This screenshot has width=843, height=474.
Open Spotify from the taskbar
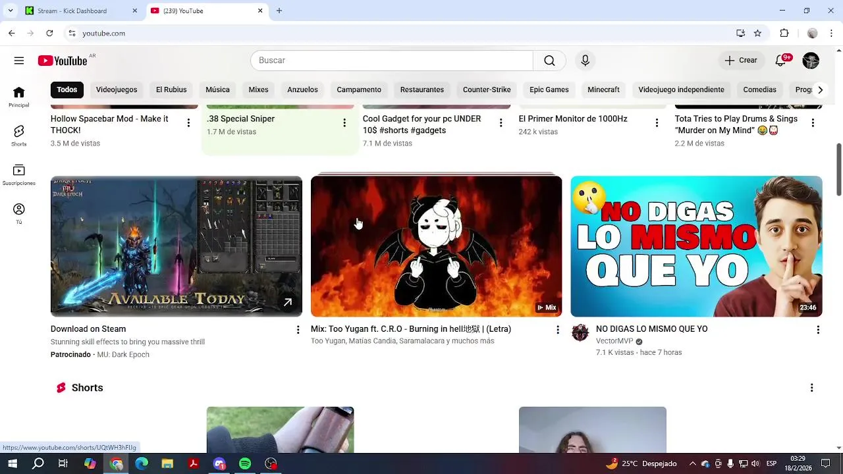click(245, 463)
